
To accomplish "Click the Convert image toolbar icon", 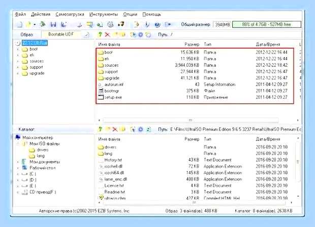I will pos(89,24).
